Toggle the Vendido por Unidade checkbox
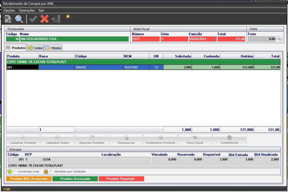The width and height of the screenshot is (288, 192). (51, 172)
